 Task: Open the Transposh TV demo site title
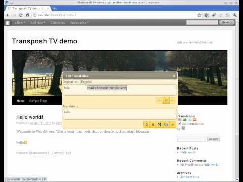coord(45,41)
